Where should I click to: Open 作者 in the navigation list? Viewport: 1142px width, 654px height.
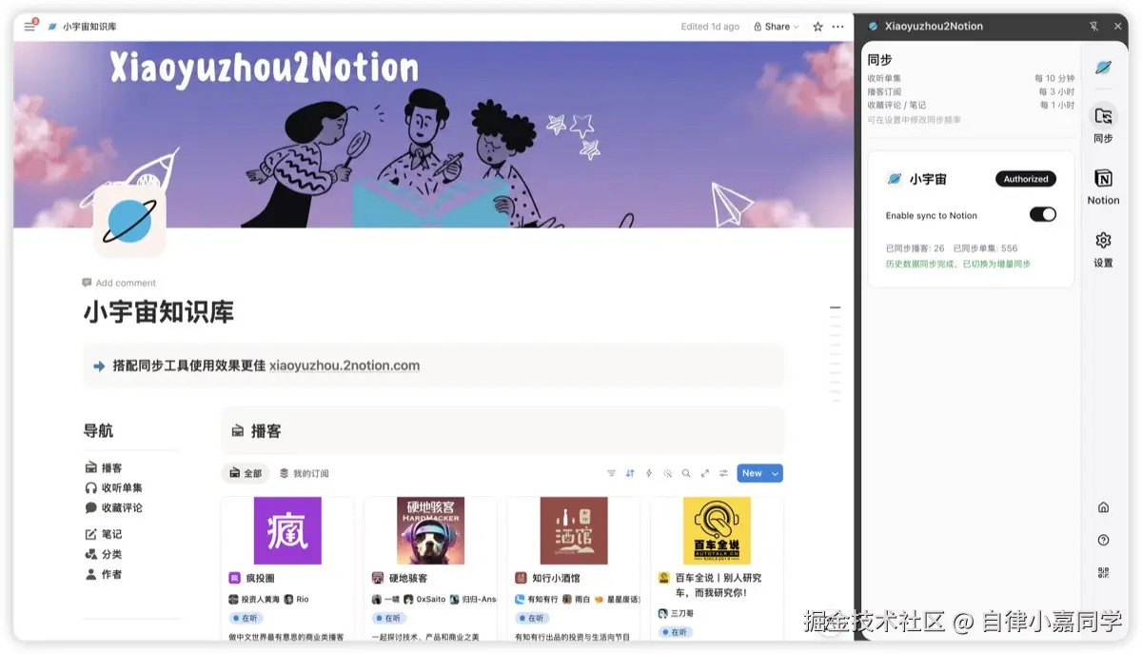pyautogui.click(x=104, y=574)
